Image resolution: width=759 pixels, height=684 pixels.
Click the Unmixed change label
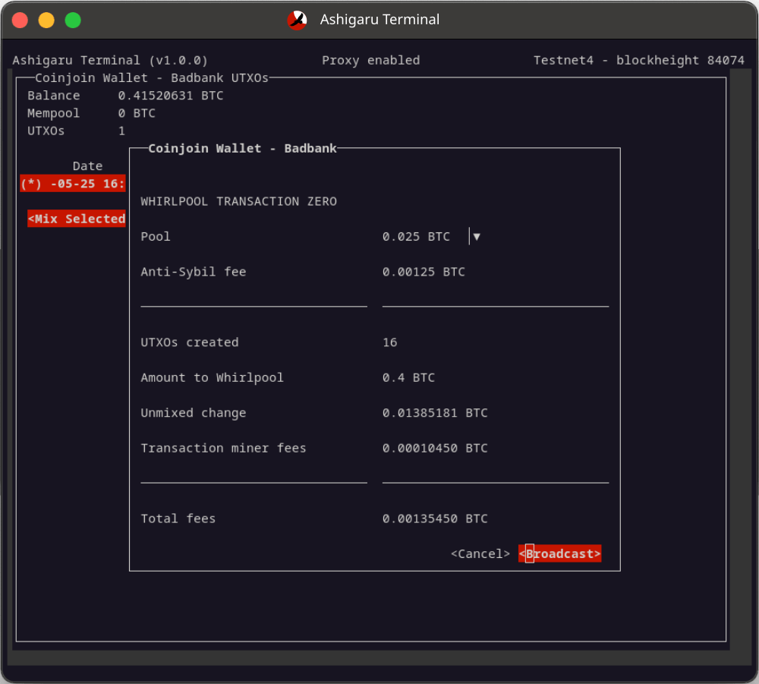pyautogui.click(x=193, y=413)
